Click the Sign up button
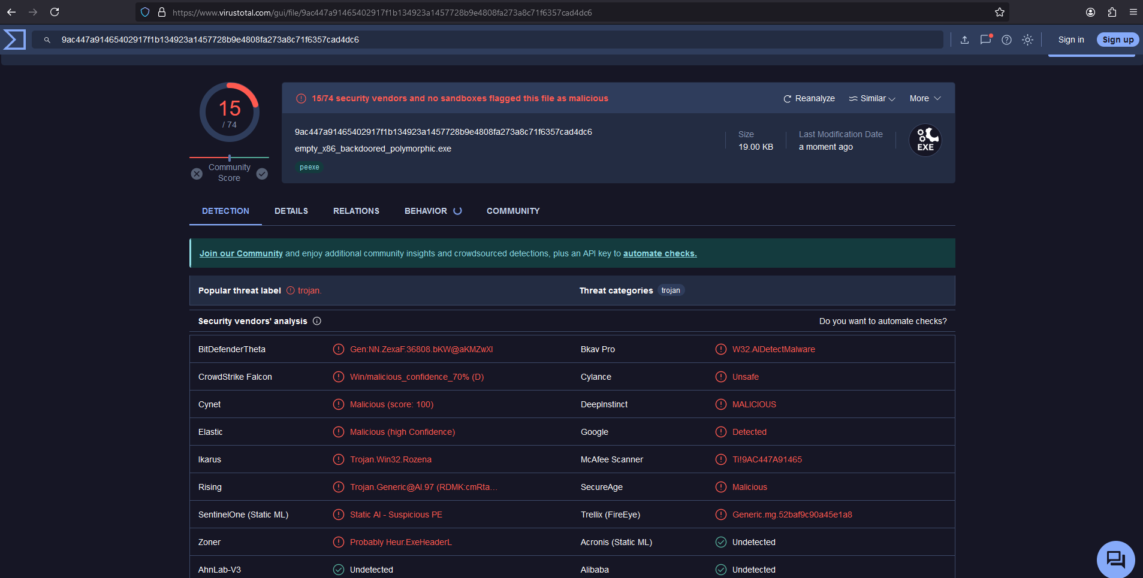The height and width of the screenshot is (578, 1143). (x=1118, y=40)
